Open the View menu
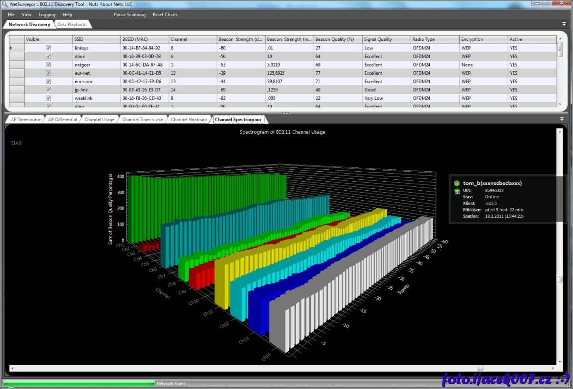 tap(27, 15)
